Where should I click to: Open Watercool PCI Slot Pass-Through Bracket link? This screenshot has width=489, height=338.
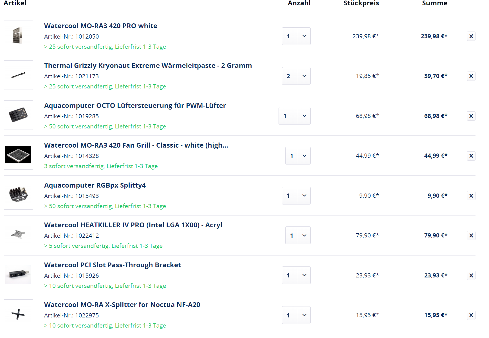pyautogui.click(x=112, y=265)
